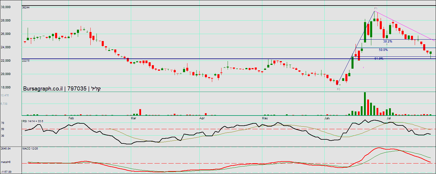The image size is (436, 174).
Task: Click the Feb month label on time axis
Action: click(71, 118)
